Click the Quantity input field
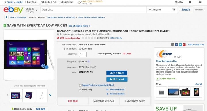The width and height of the screenshot is (207, 111). [x=83, y=54]
